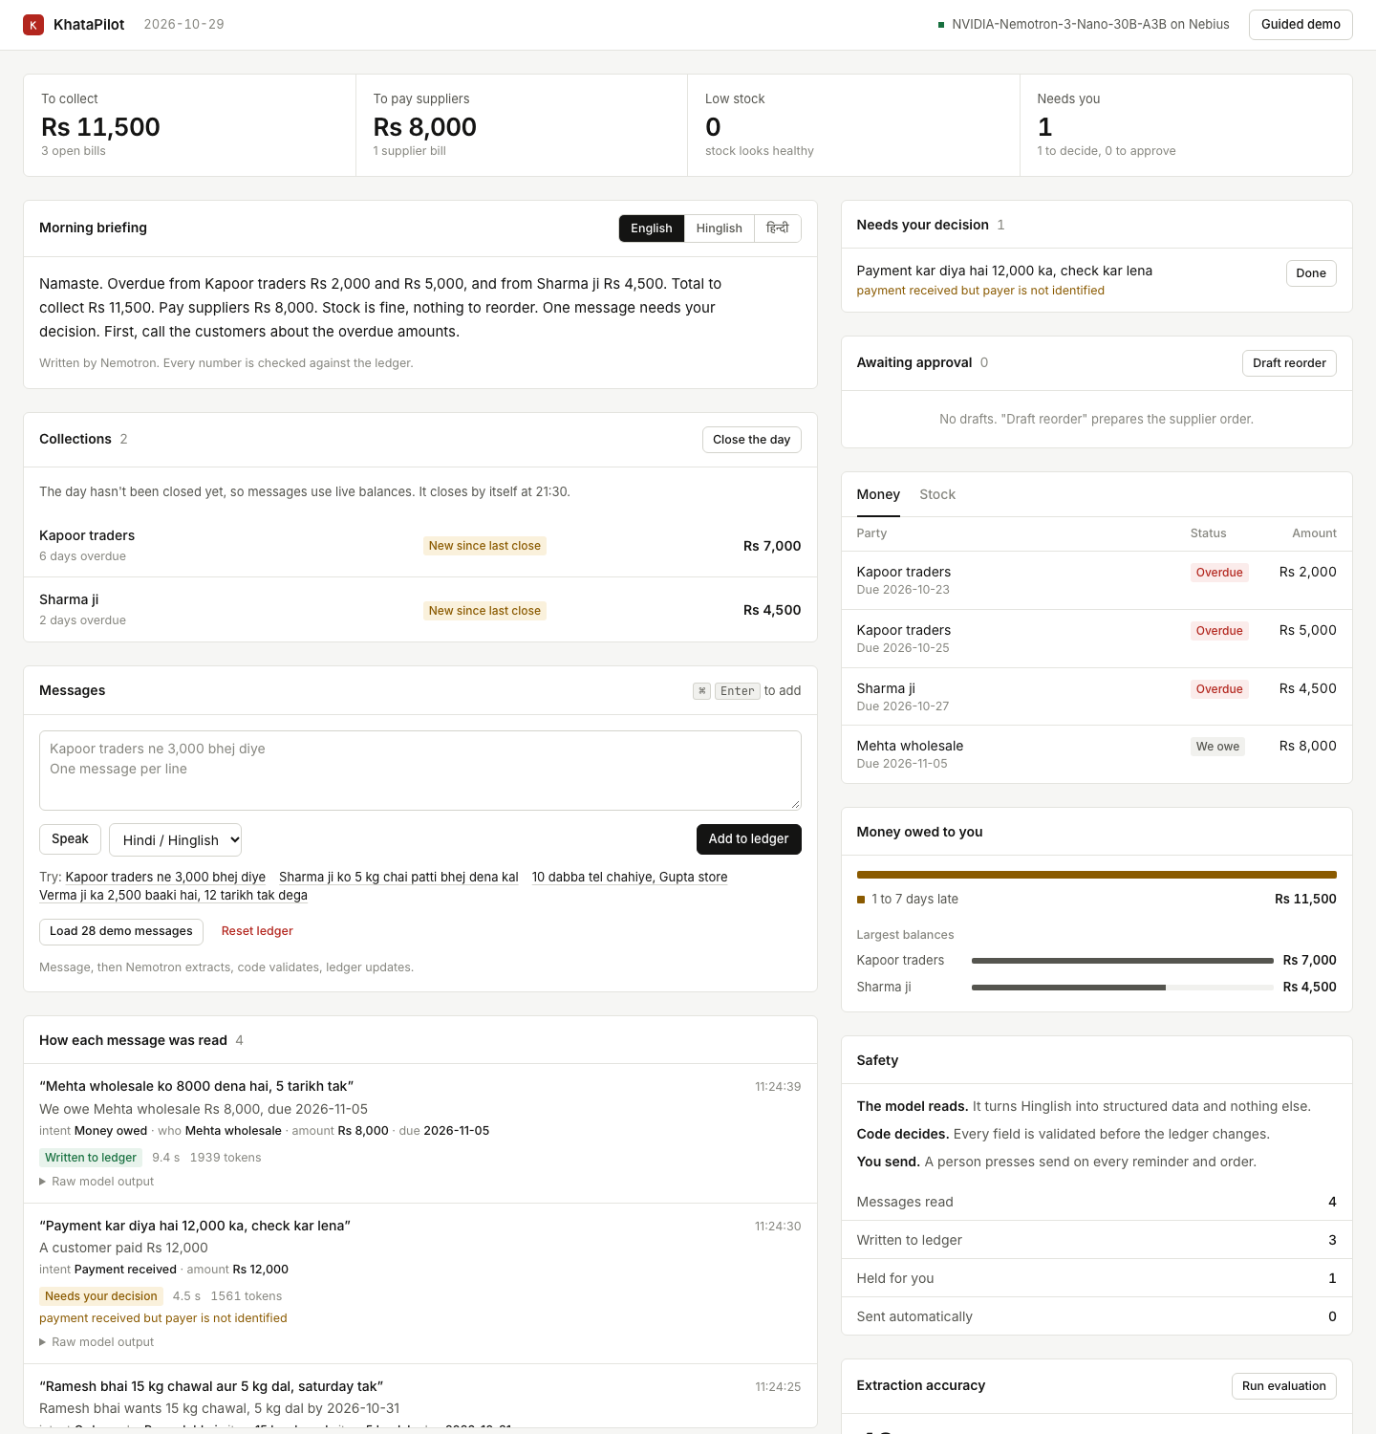Click Run evaluation button
Viewport: 1376px width, 1434px height.
pos(1284,1386)
